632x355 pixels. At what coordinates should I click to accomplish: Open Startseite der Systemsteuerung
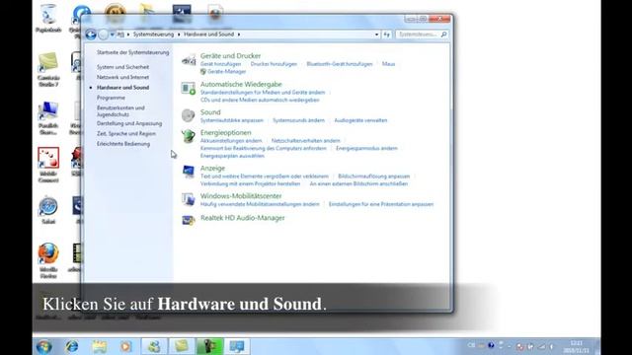coord(132,52)
